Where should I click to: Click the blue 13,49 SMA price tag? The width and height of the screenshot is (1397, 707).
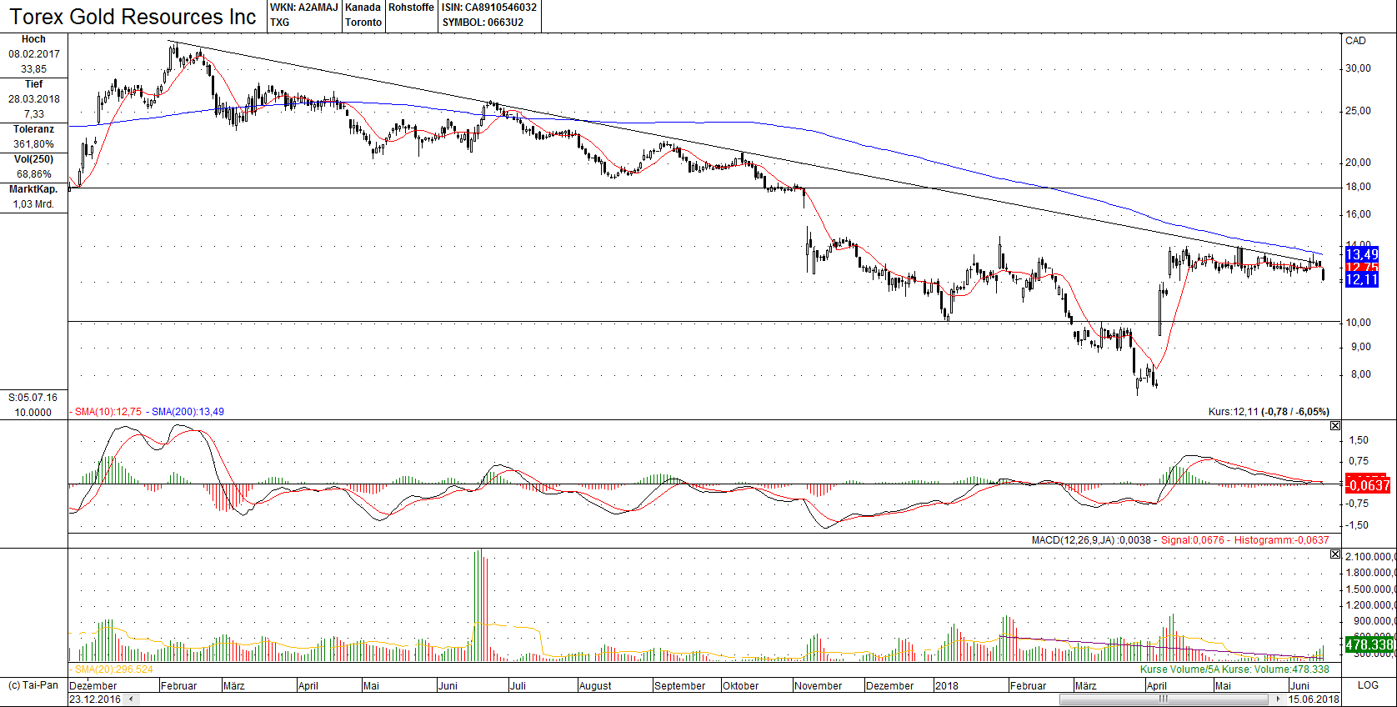click(1362, 254)
